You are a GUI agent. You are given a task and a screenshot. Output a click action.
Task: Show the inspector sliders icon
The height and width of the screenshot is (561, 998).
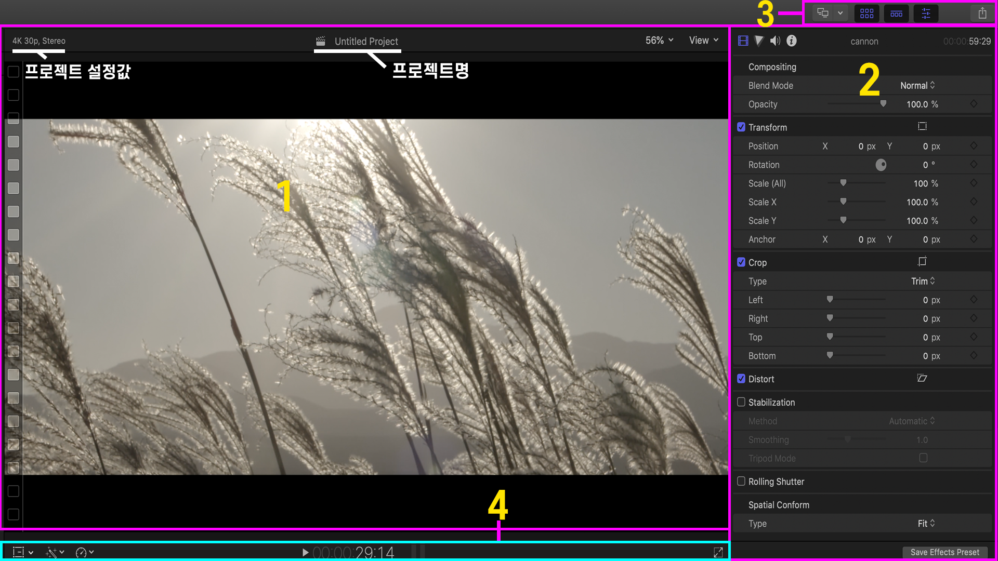[926, 14]
